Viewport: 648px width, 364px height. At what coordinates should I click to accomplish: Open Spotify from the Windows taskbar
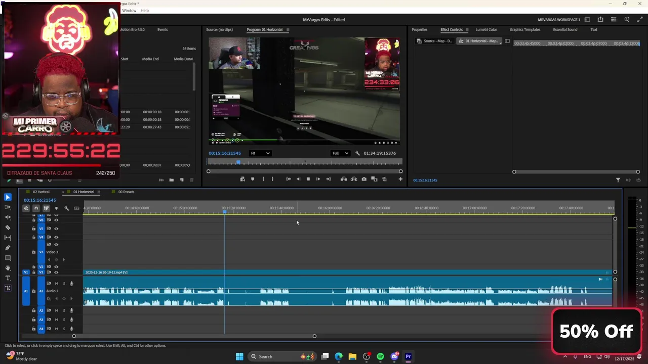pyautogui.click(x=380, y=356)
